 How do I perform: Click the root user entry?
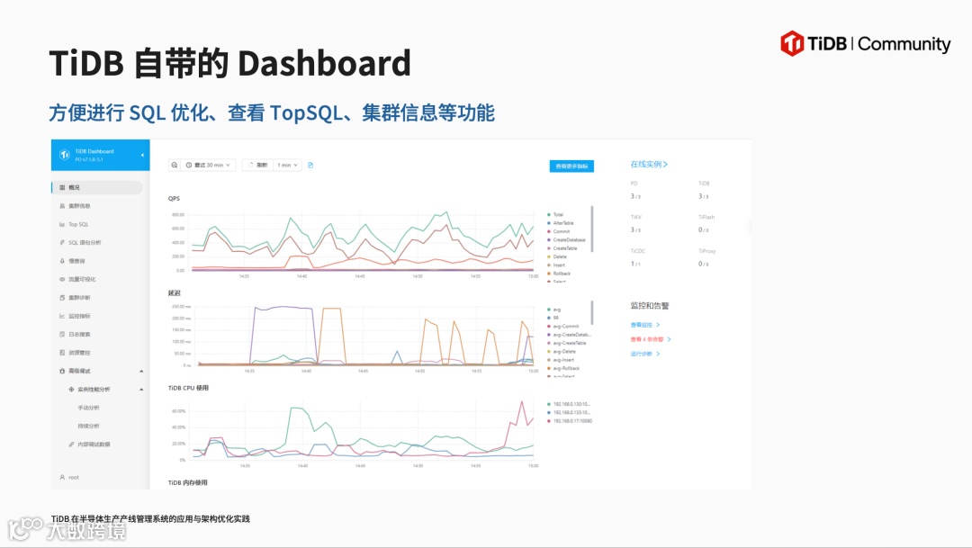69,477
